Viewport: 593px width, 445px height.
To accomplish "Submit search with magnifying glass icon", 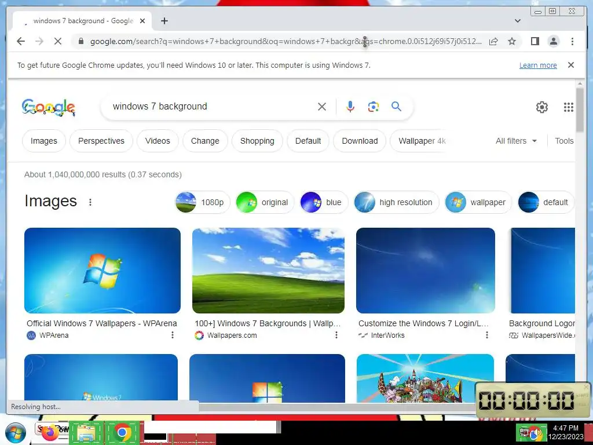I will click(x=396, y=107).
